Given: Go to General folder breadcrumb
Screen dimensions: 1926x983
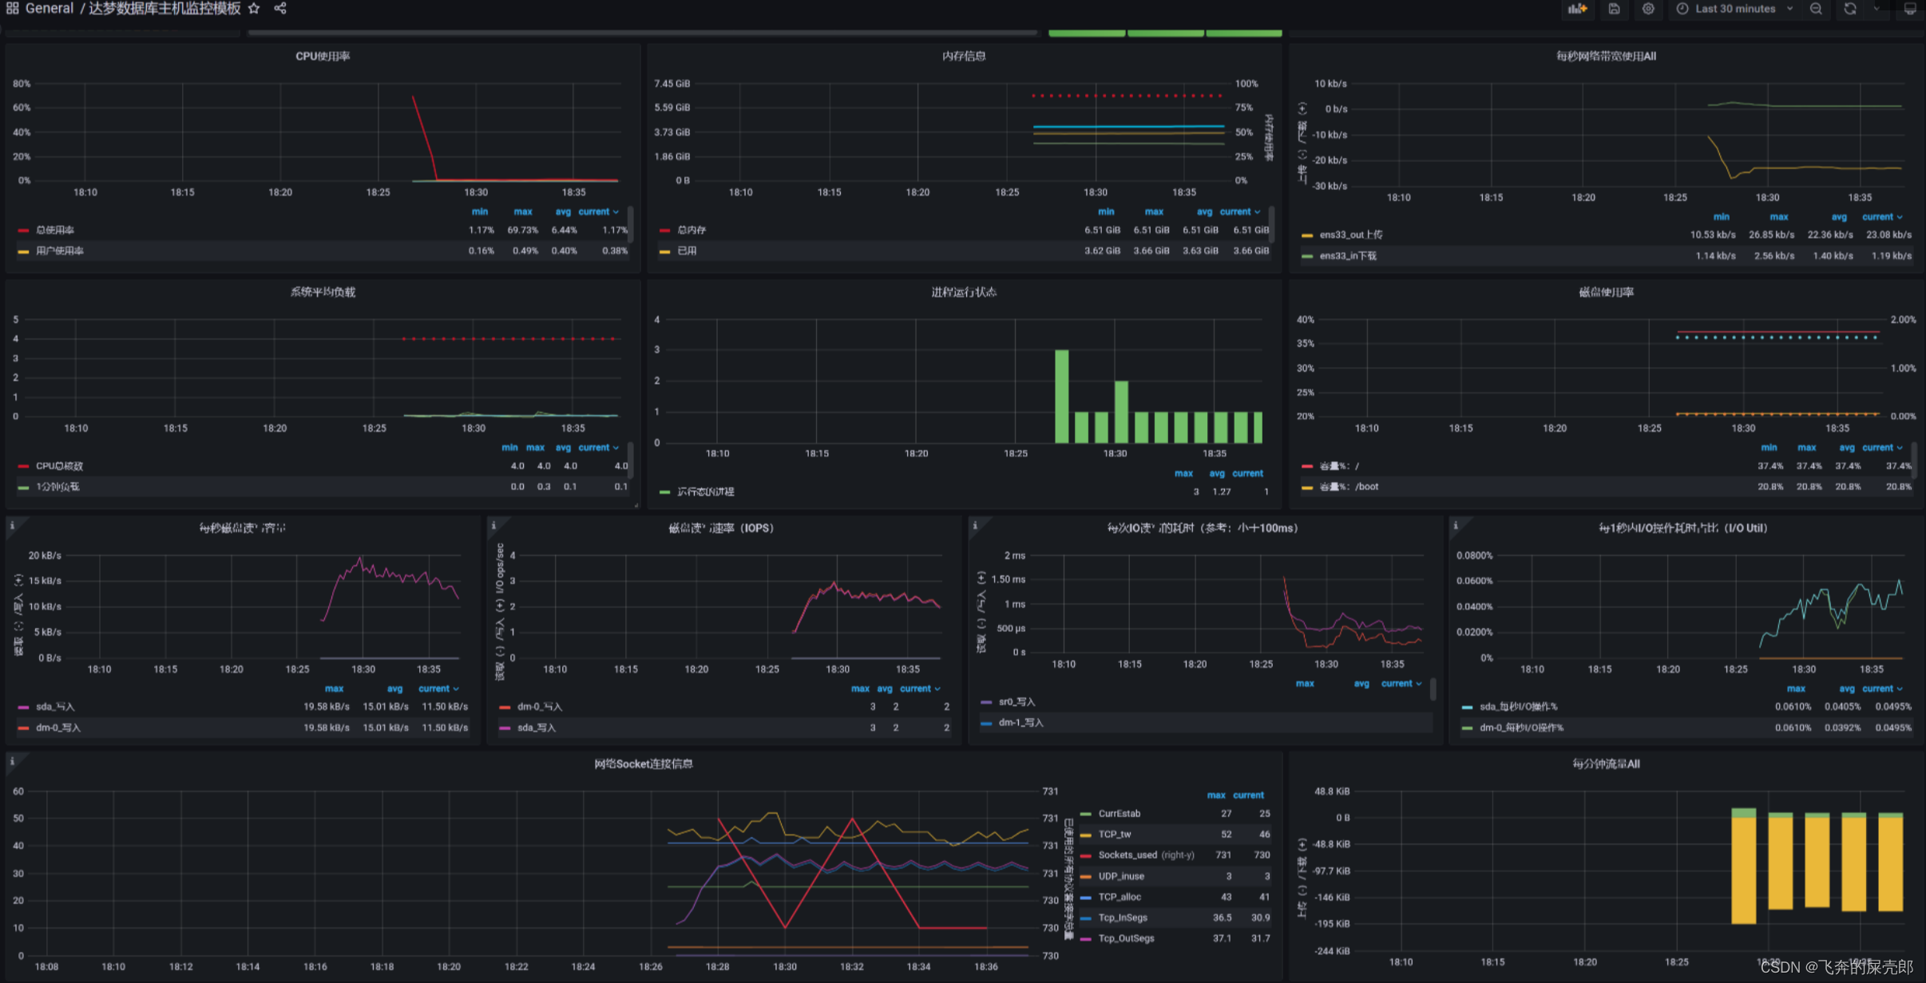Looking at the screenshot, I should click(50, 8).
